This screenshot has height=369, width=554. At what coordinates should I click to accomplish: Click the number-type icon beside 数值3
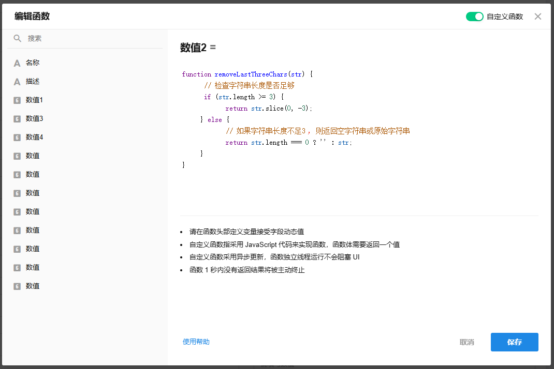click(17, 119)
